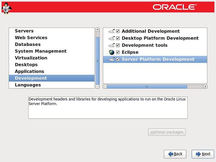Select the Virtualization category
The image size is (216, 162).
point(52,58)
